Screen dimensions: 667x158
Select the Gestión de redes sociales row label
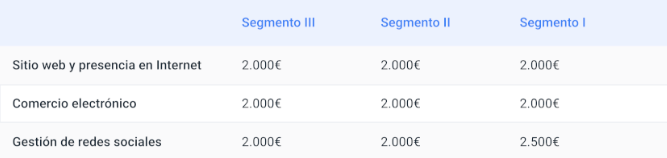click(x=87, y=142)
